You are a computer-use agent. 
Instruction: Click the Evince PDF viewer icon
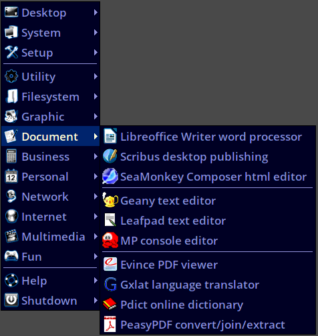[110, 264]
